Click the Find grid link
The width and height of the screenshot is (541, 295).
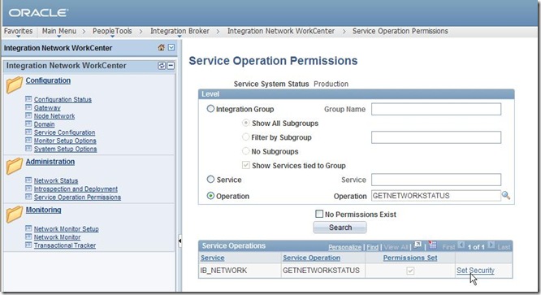click(372, 247)
